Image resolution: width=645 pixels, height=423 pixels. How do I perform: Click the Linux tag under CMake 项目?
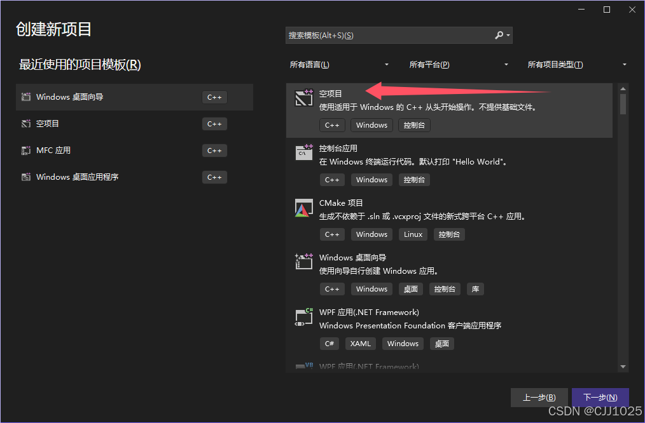(x=413, y=234)
